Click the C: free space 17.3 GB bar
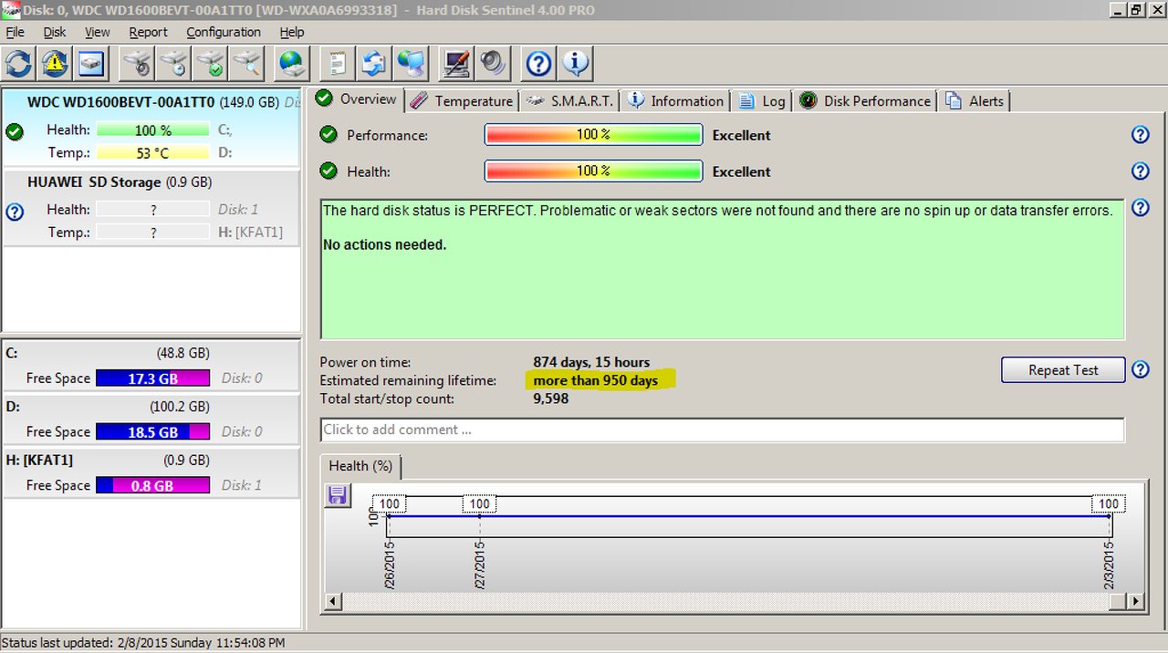Viewport: 1168px width, 653px height. (x=153, y=378)
